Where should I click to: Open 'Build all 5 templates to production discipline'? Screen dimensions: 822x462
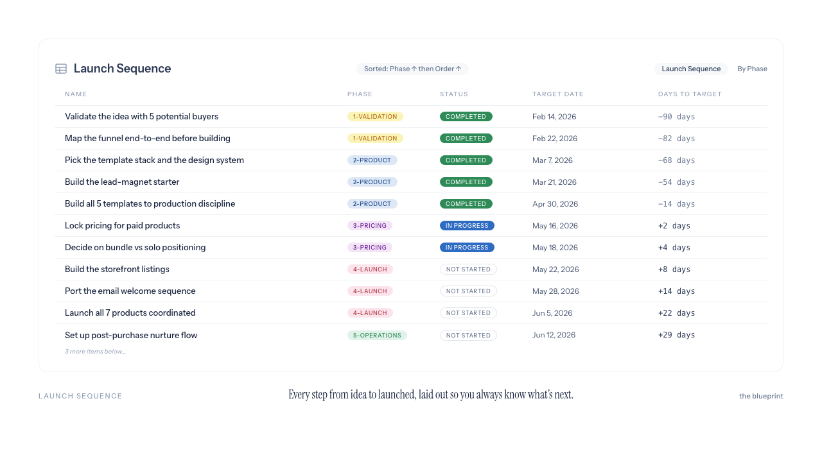point(411,204)
